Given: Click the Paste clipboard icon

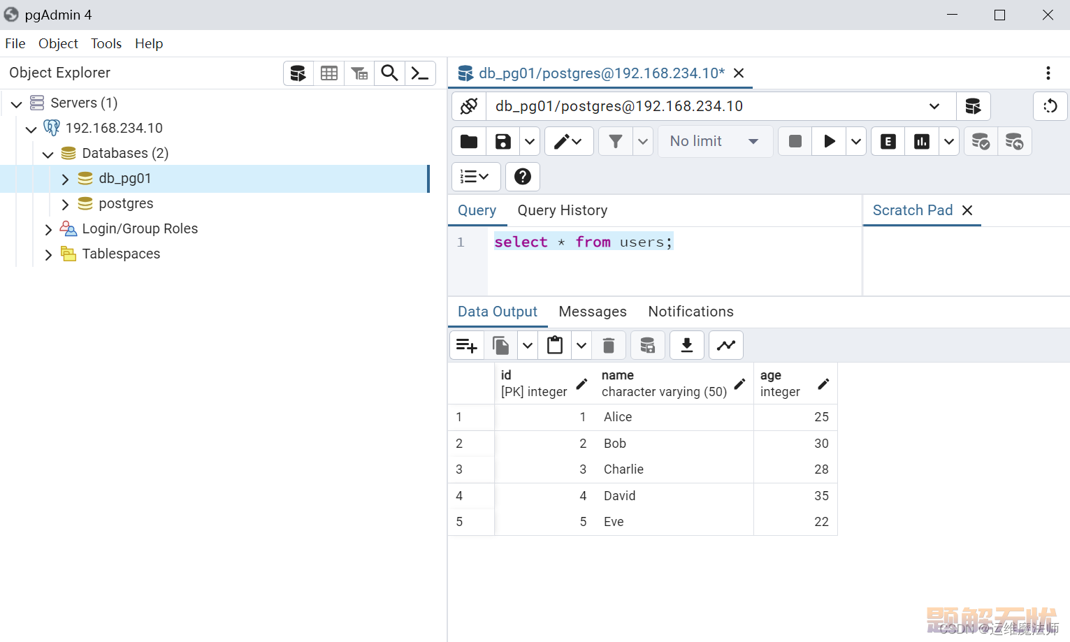Looking at the screenshot, I should click(555, 345).
